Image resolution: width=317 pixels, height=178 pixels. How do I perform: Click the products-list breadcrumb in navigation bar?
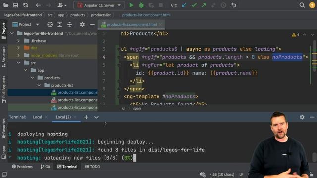coord(101,15)
